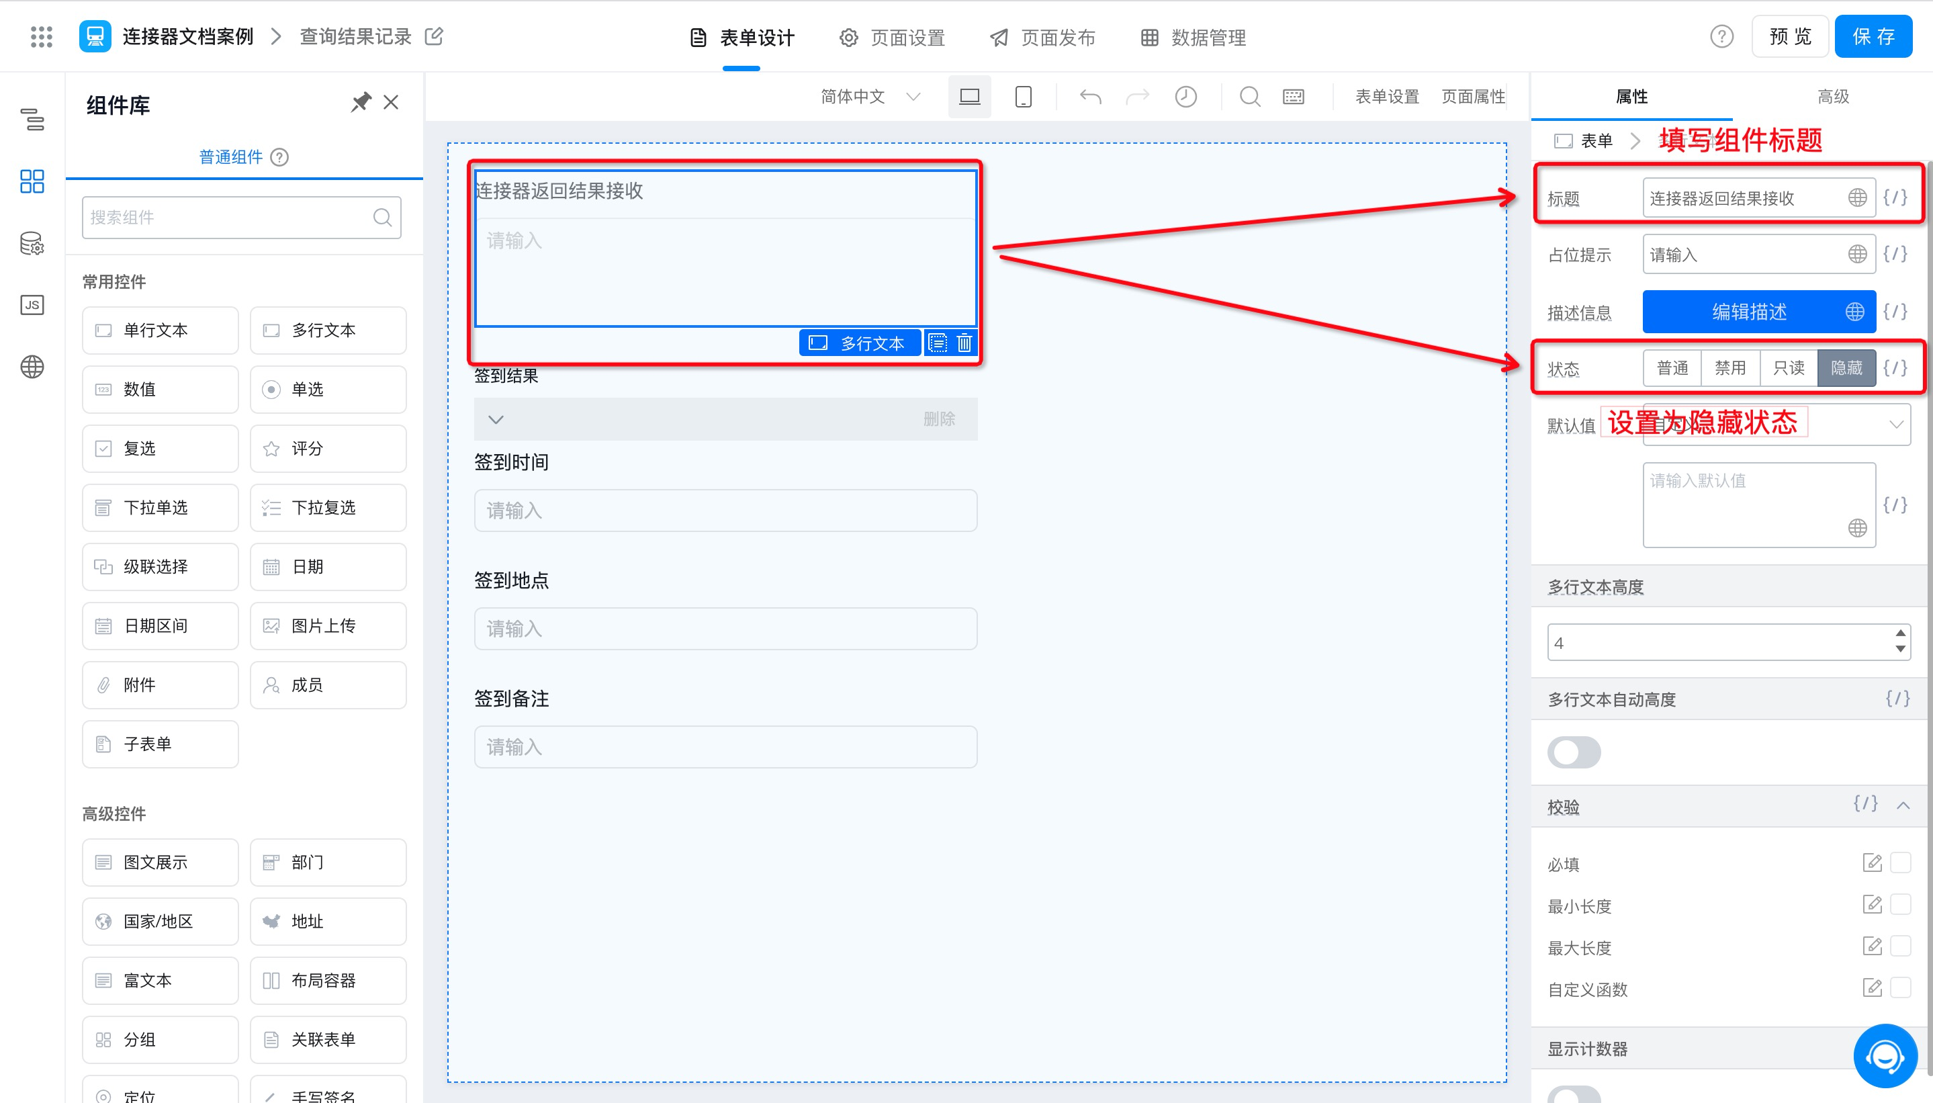The image size is (1933, 1103).
Task: Open the data source sidebar icon
Action: pyautogui.click(x=32, y=243)
